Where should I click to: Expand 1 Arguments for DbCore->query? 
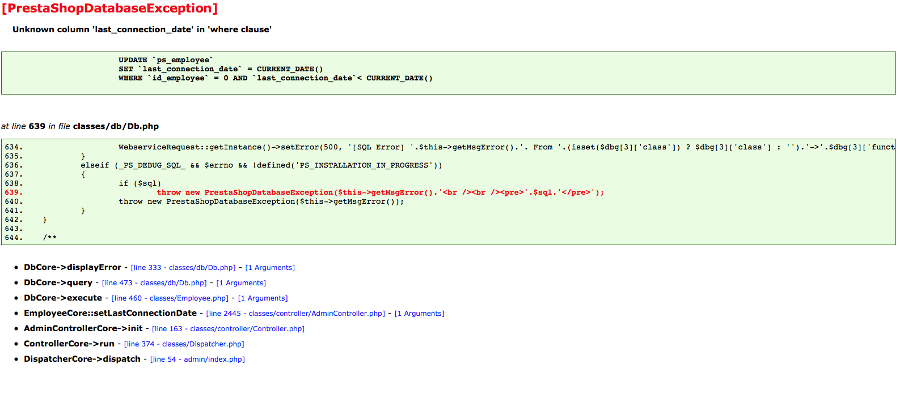(x=241, y=283)
